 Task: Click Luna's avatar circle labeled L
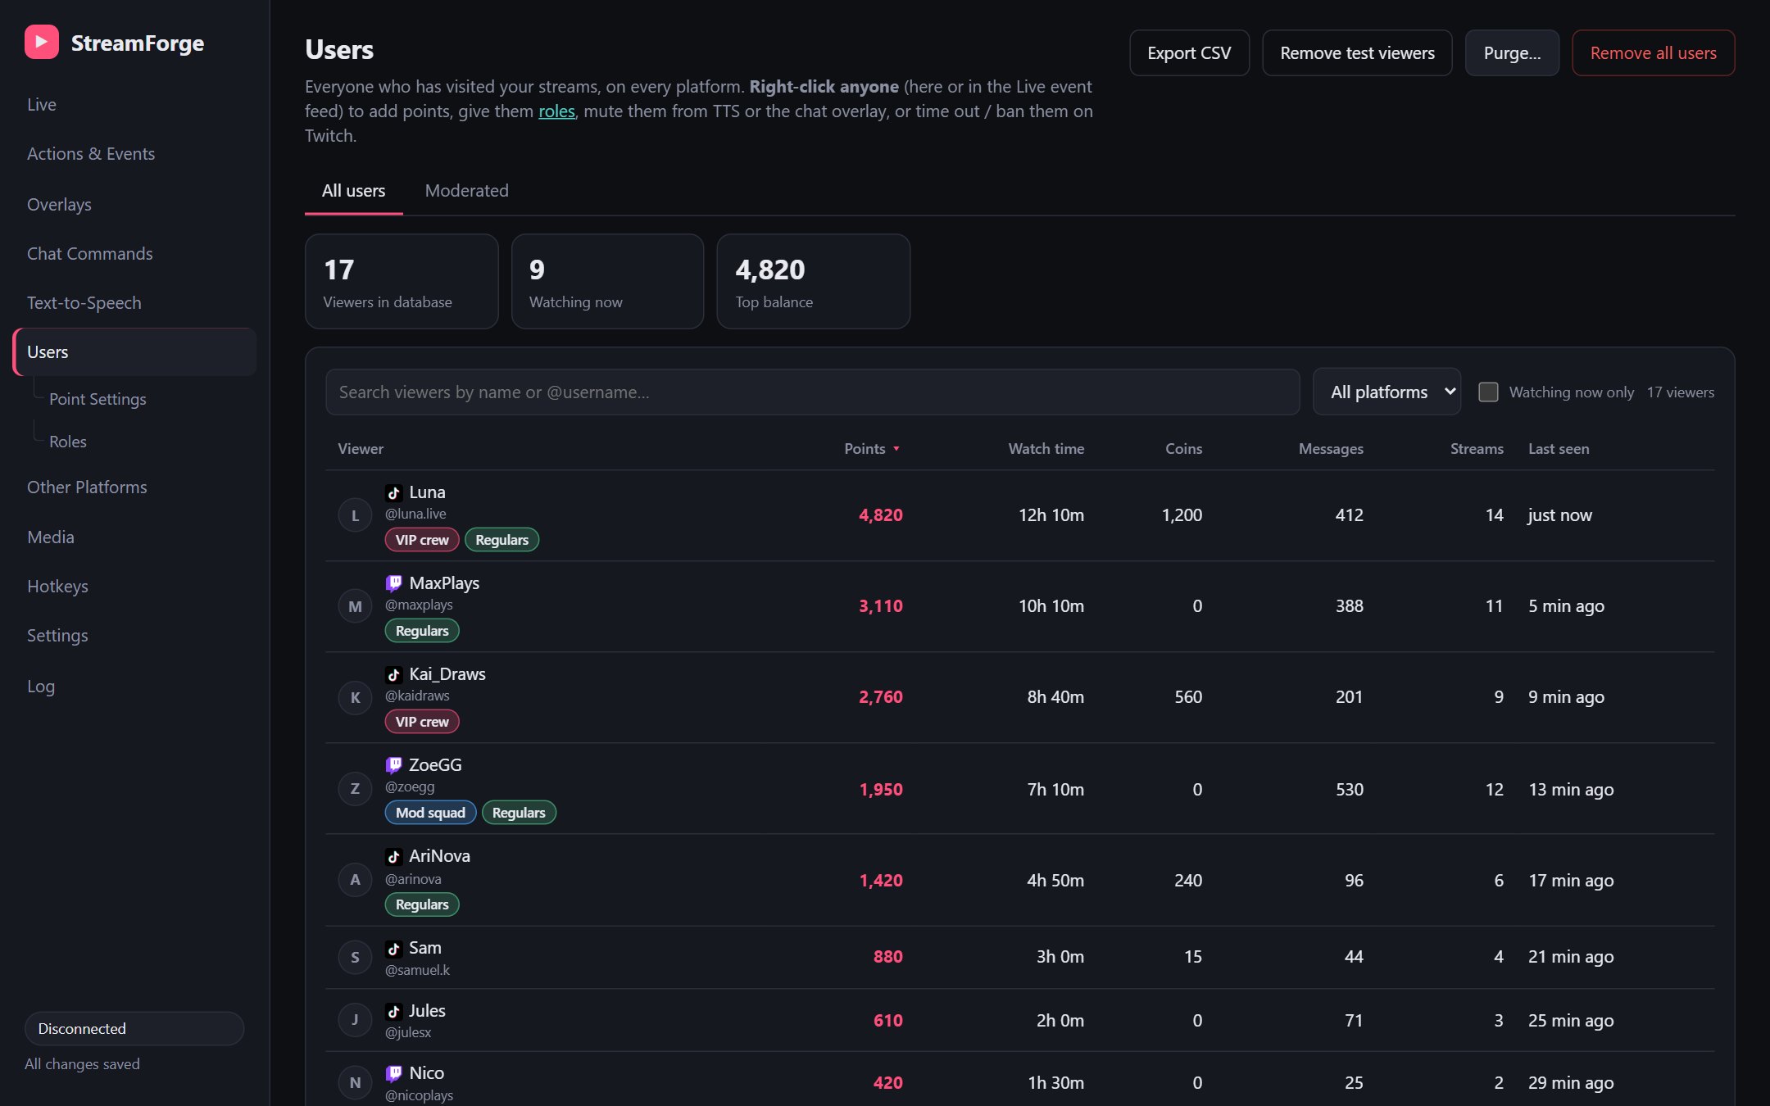[x=355, y=515]
